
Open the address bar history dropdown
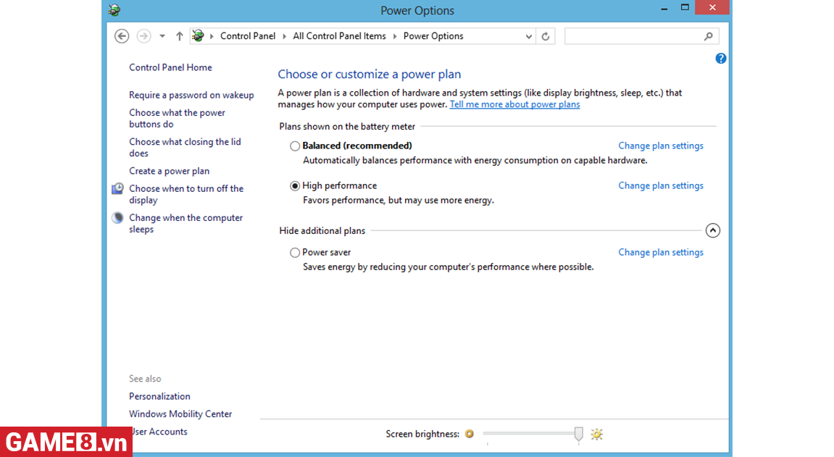528,36
